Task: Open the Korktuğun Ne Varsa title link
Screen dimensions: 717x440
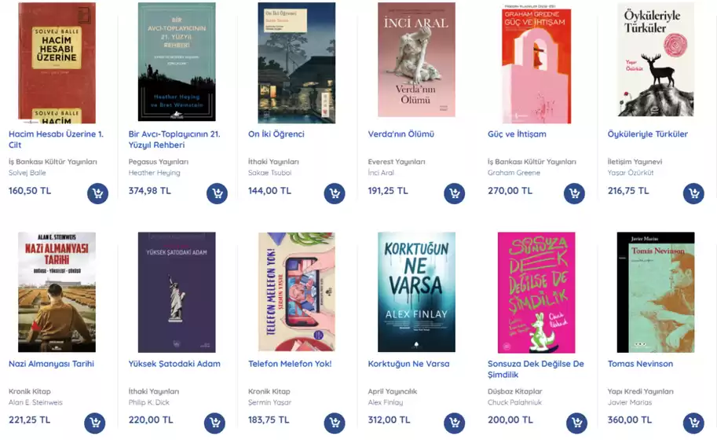Action: [x=409, y=364]
